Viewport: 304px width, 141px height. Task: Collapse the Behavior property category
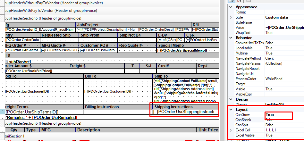(x=231, y=38)
